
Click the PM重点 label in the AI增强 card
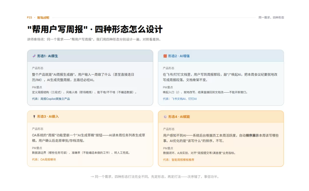tap(168, 87)
